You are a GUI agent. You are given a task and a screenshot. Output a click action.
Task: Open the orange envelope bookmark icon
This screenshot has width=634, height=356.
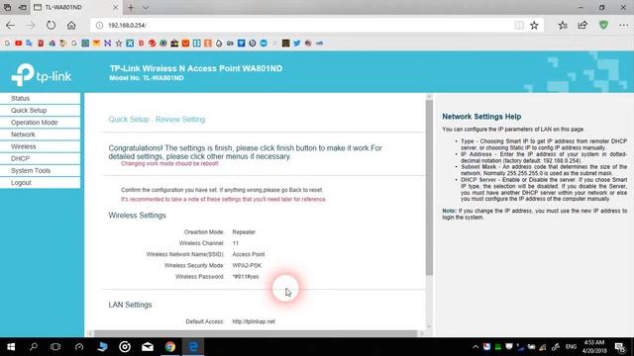96,43
